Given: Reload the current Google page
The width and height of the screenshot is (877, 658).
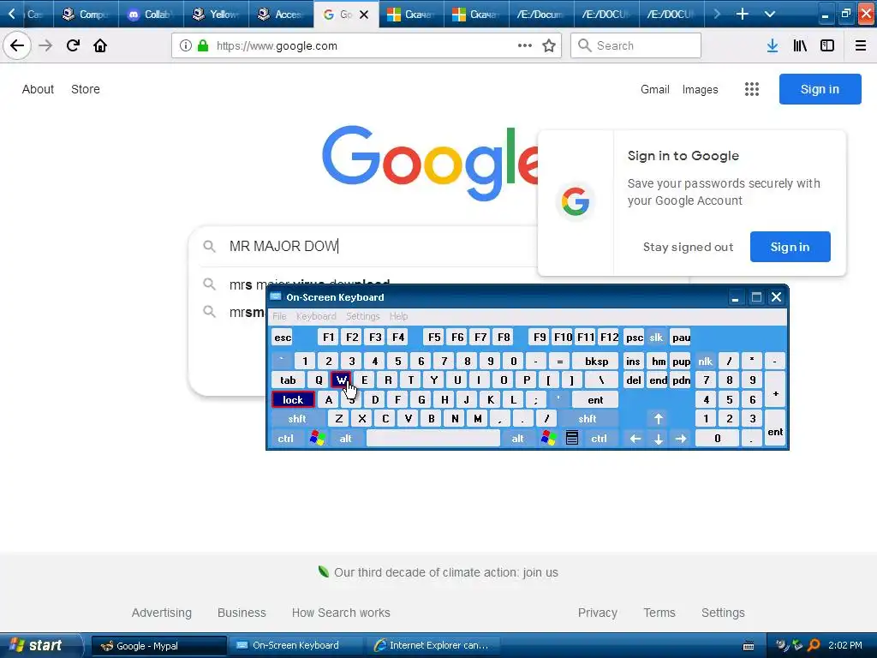Looking at the screenshot, I should 73,45.
